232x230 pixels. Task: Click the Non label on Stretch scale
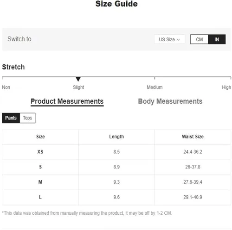[6, 87]
